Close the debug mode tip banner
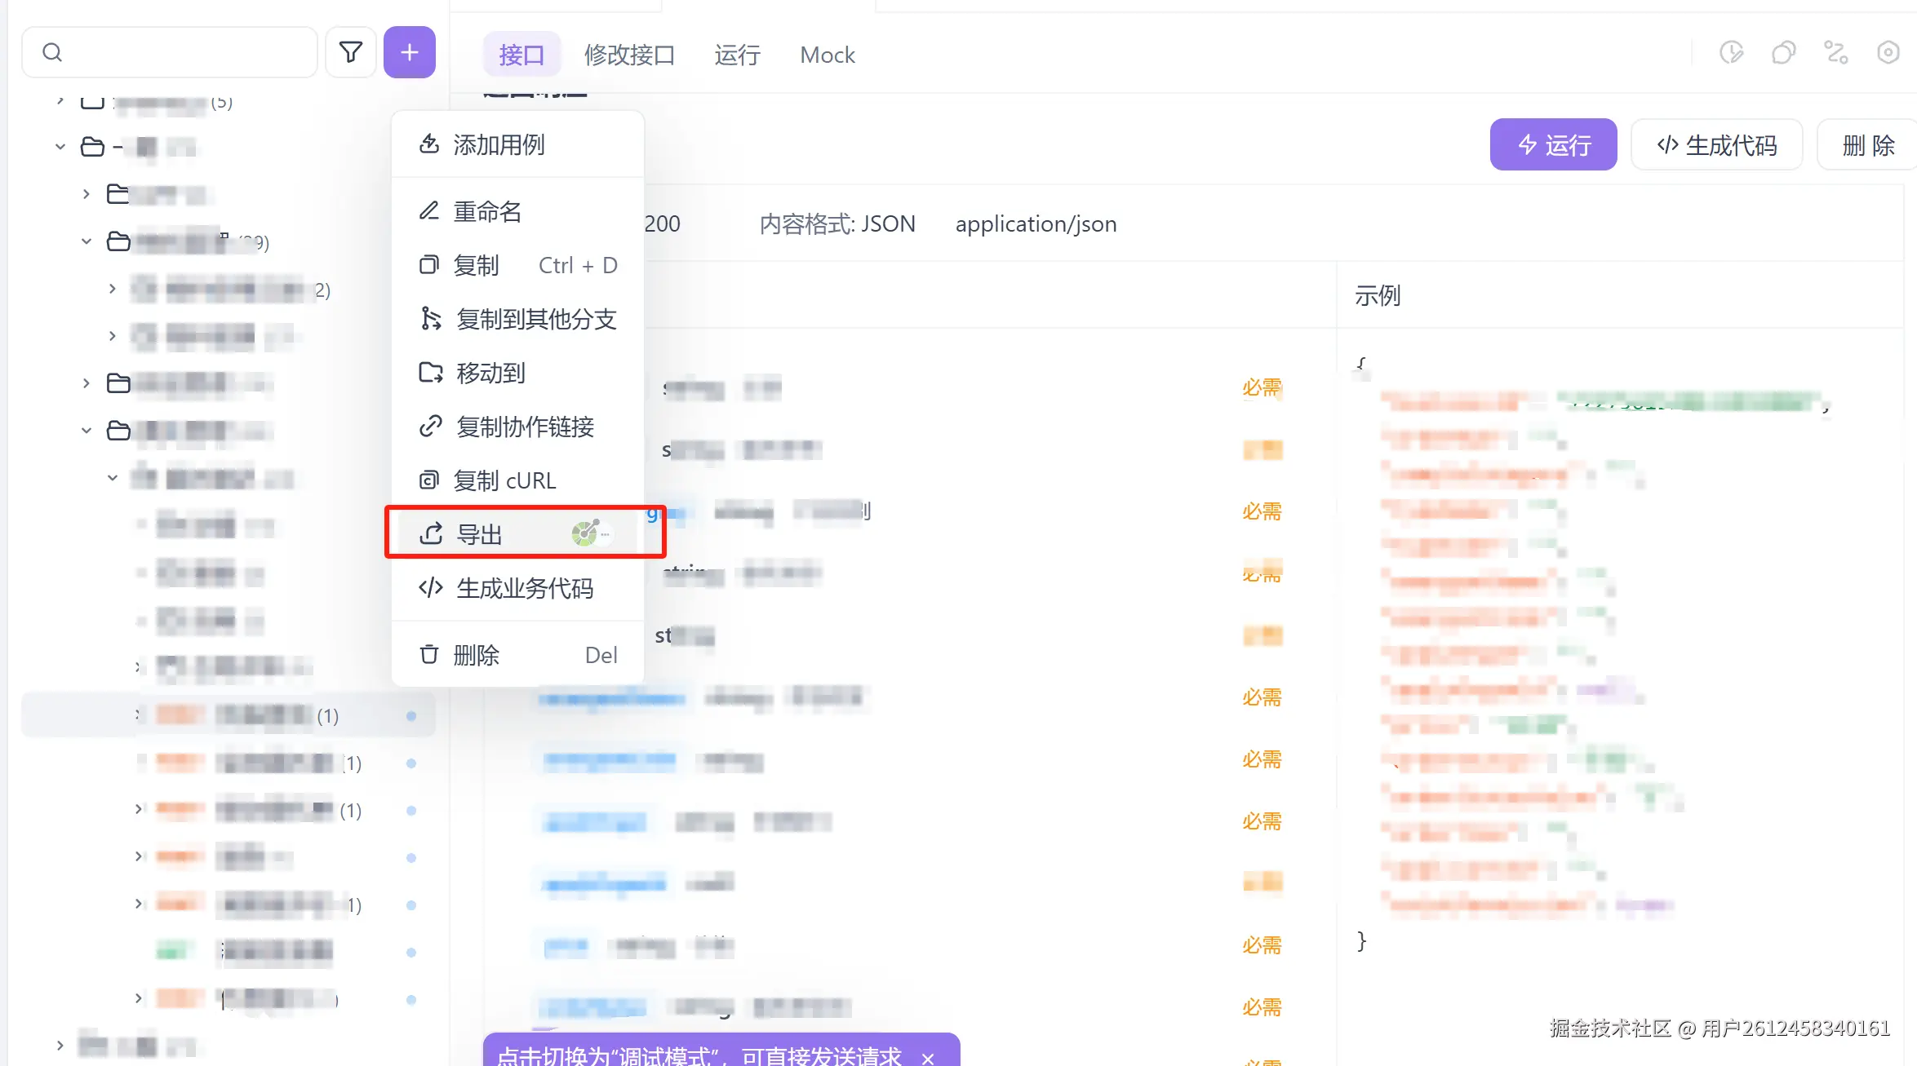 (x=928, y=1058)
